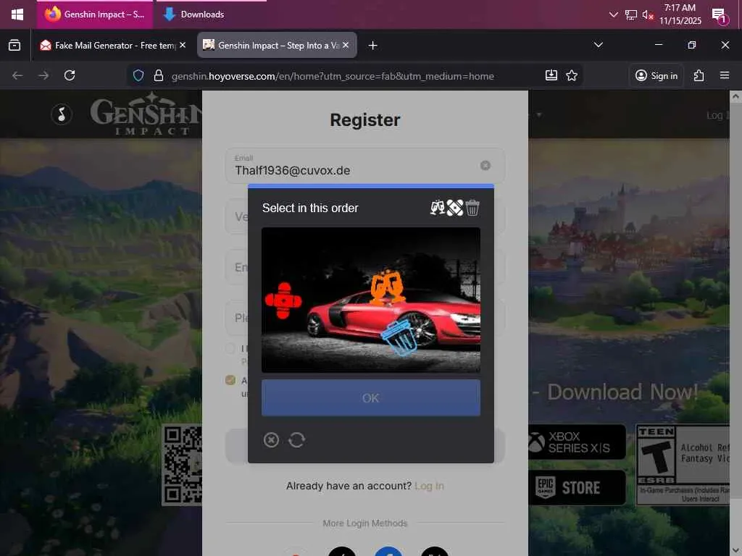
Task: Click the install page icon in the address bar
Action: [x=551, y=75]
